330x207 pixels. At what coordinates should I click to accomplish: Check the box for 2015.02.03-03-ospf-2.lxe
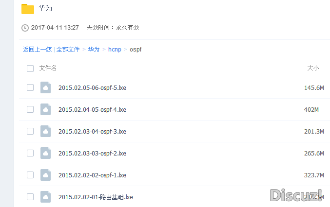30,153
